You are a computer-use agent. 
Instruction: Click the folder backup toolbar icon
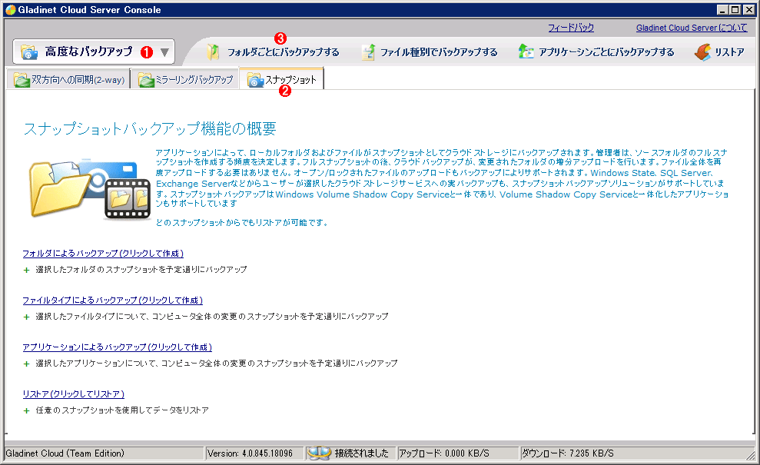[x=213, y=52]
